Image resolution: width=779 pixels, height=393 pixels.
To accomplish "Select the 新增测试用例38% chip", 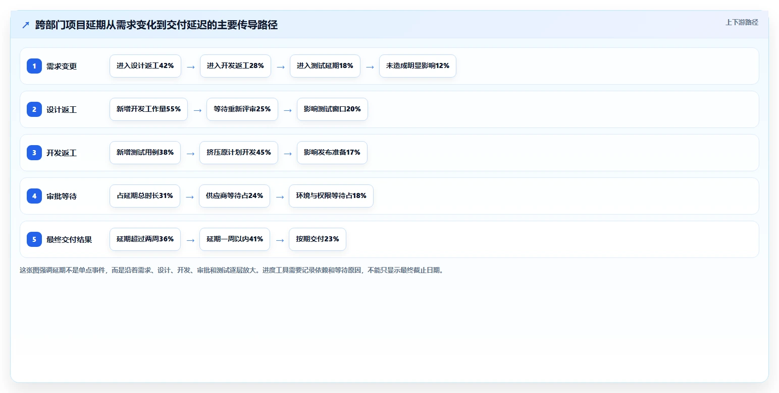I will point(145,153).
